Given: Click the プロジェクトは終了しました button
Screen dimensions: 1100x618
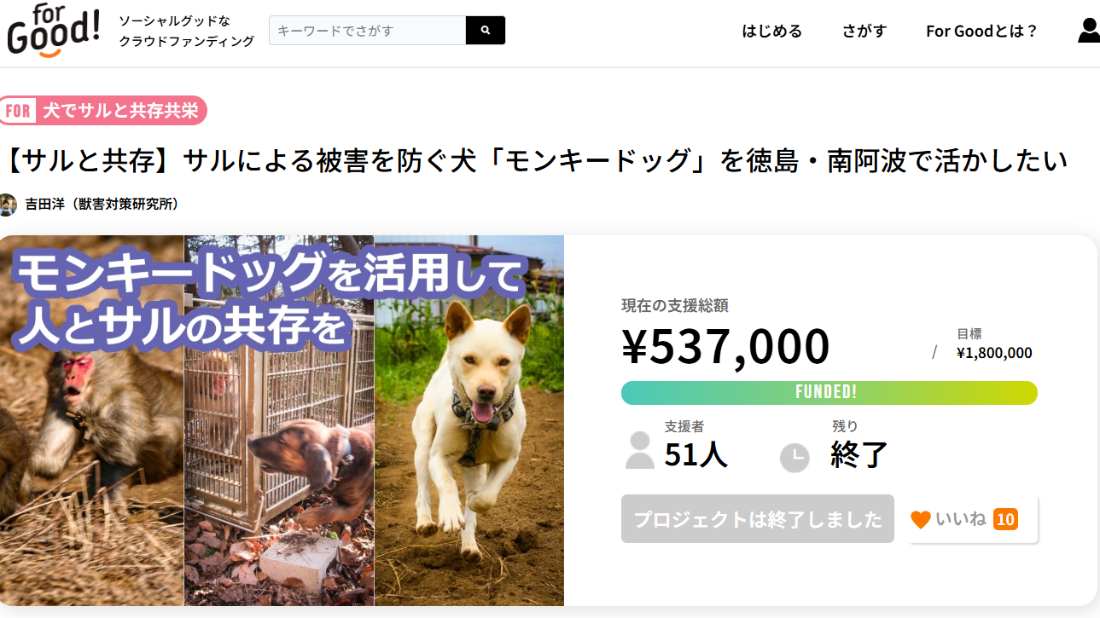Looking at the screenshot, I should [757, 519].
